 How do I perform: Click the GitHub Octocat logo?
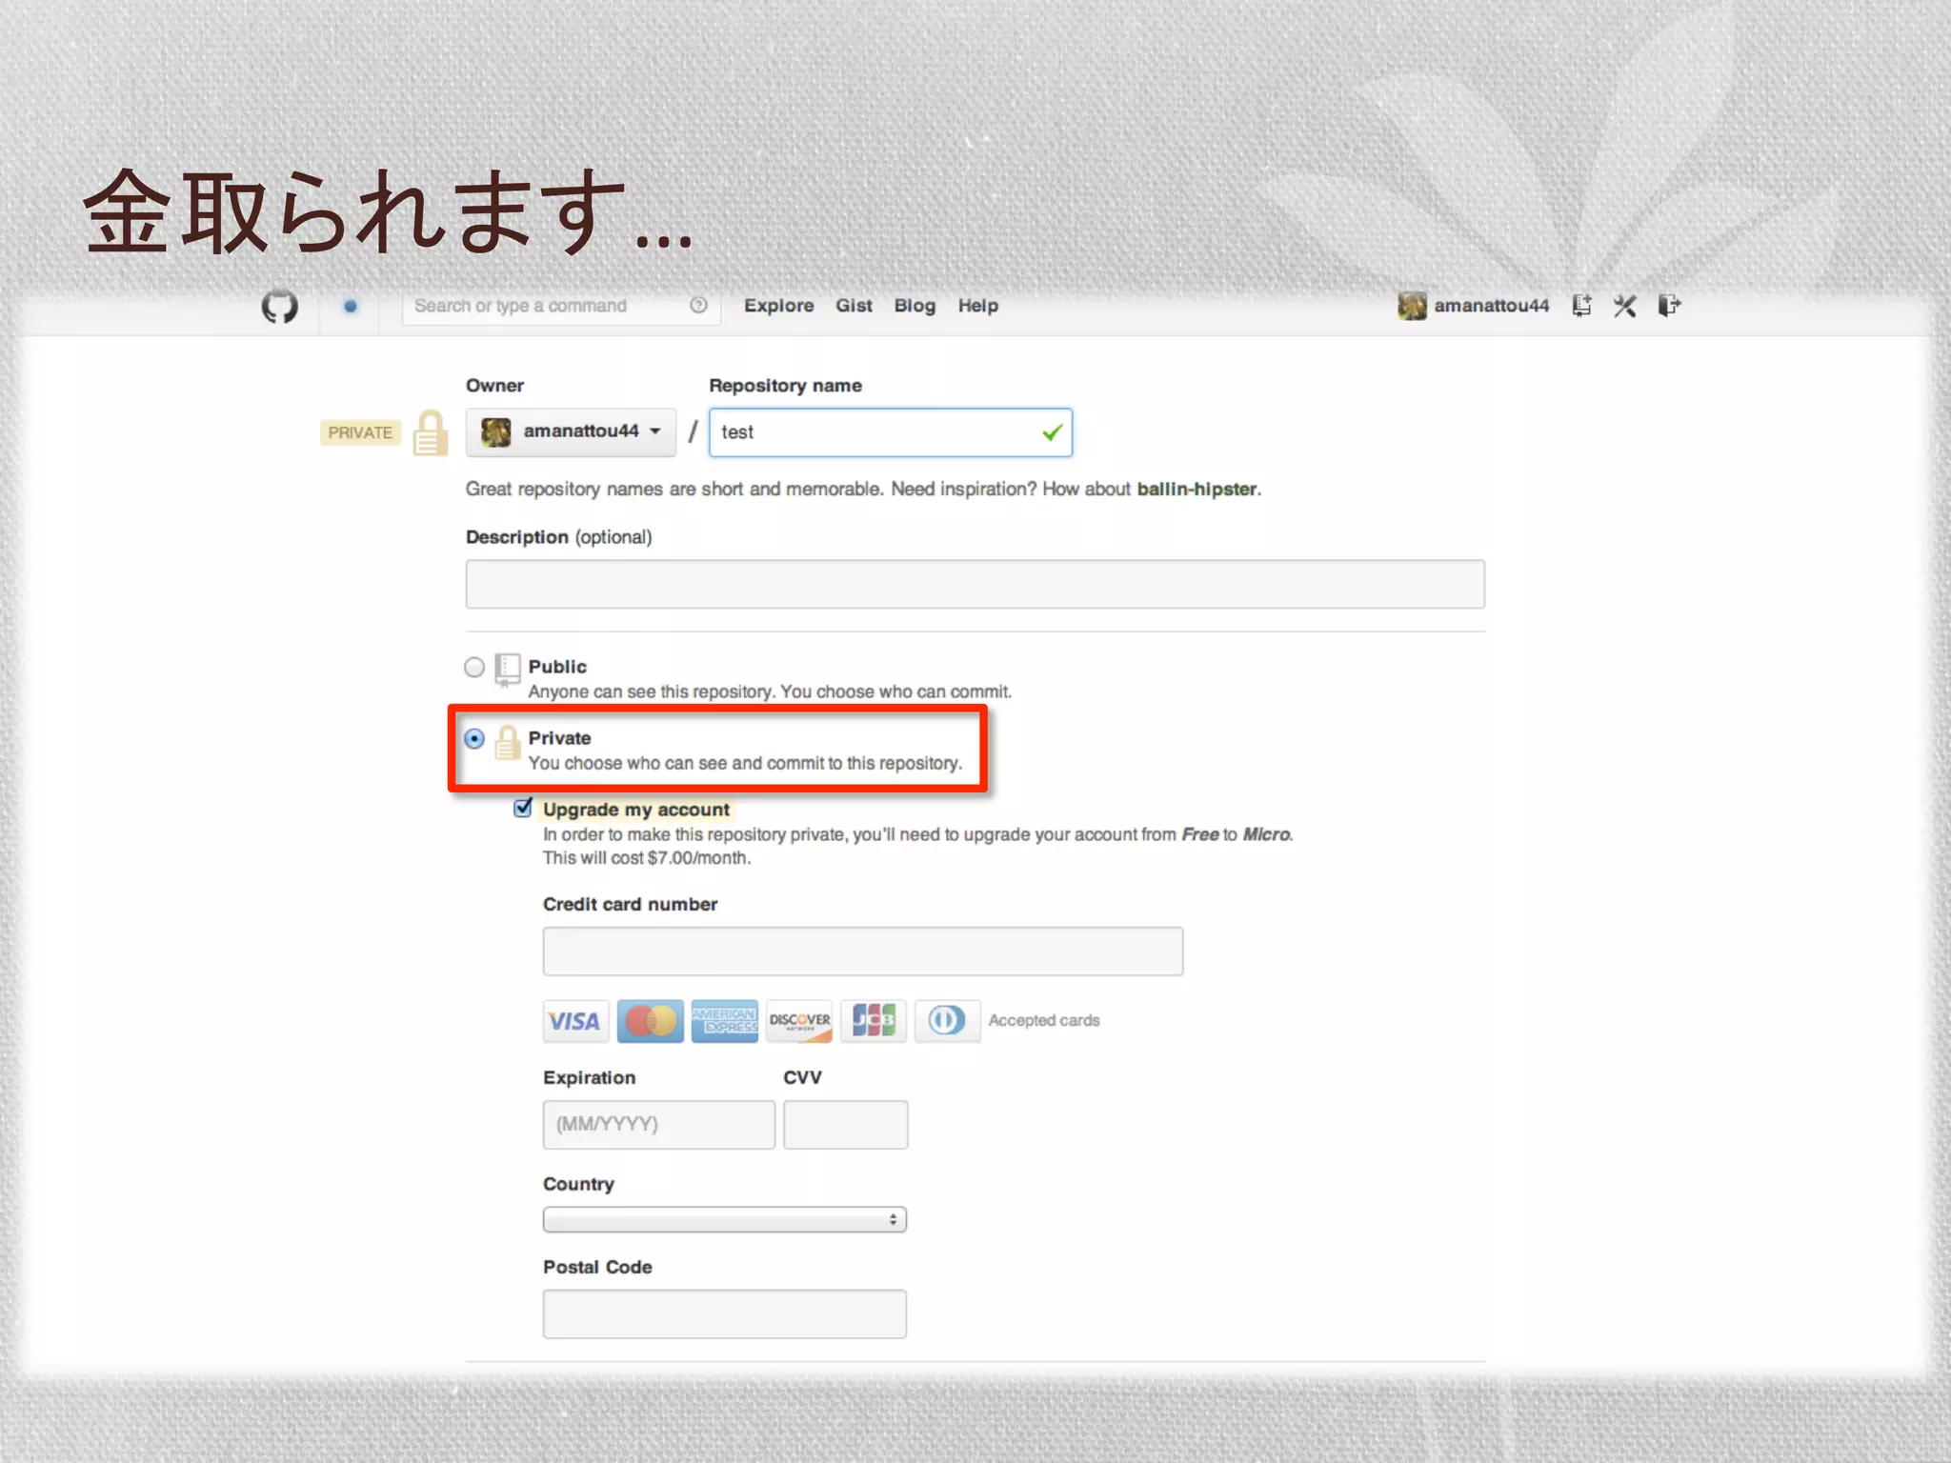pyautogui.click(x=279, y=307)
